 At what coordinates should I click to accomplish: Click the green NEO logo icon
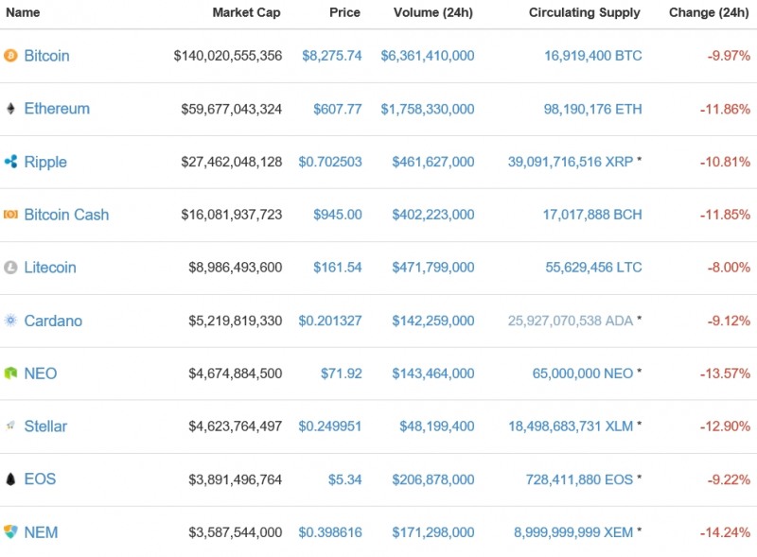(x=10, y=374)
